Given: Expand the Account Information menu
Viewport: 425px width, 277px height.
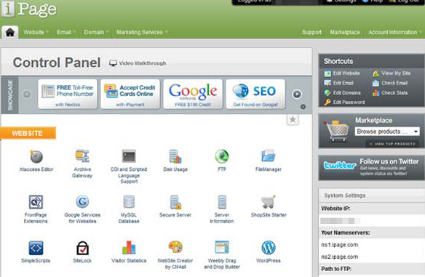Looking at the screenshot, I should (x=395, y=32).
